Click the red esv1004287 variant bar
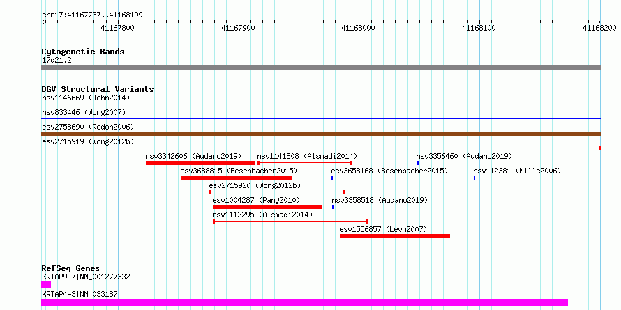The image size is (621, 310). (x=267, y=207)
